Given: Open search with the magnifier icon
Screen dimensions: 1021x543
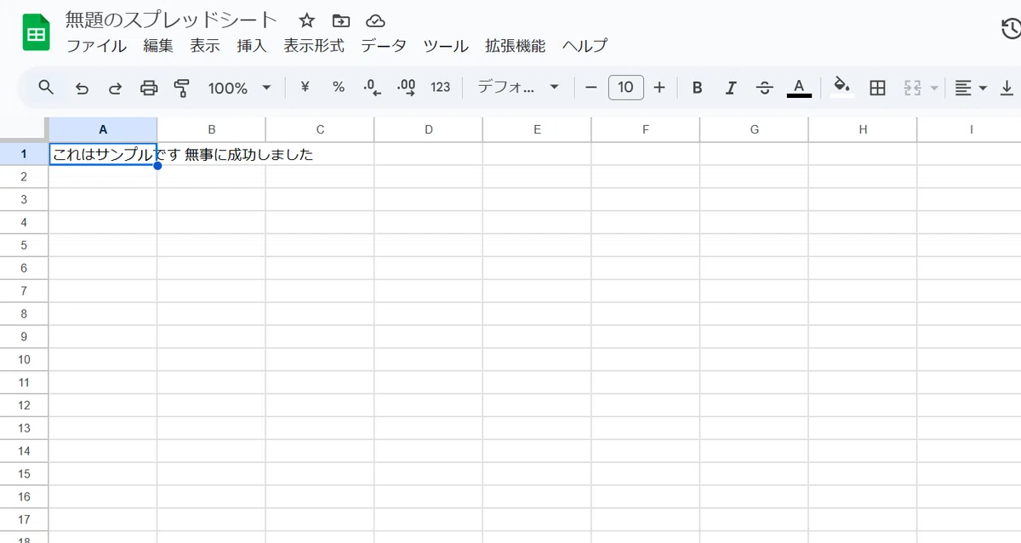Looking at the screenshot, I should click(x=47, y=87).
